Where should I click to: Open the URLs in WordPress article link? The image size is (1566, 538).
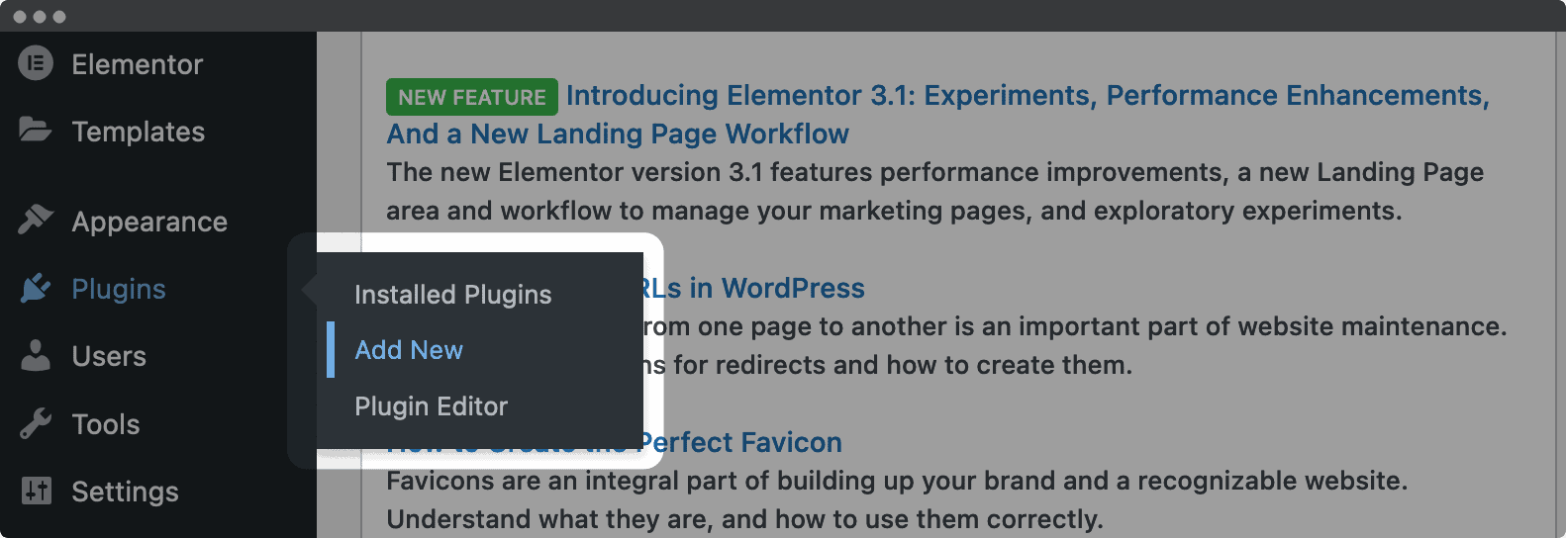pyautogui.click(x=752, y=288)
